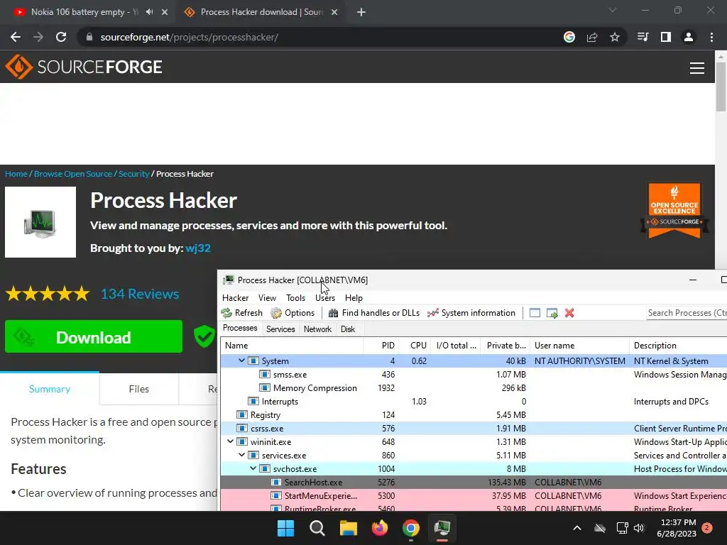Open System information graph button

click(471, 313)
